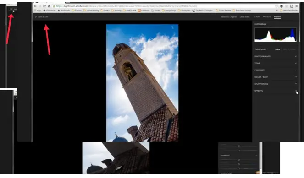Image resolution: width=304 pixels, height=178 pixels.
Task: Click the browser forward arrow
Action: [40, 6]
